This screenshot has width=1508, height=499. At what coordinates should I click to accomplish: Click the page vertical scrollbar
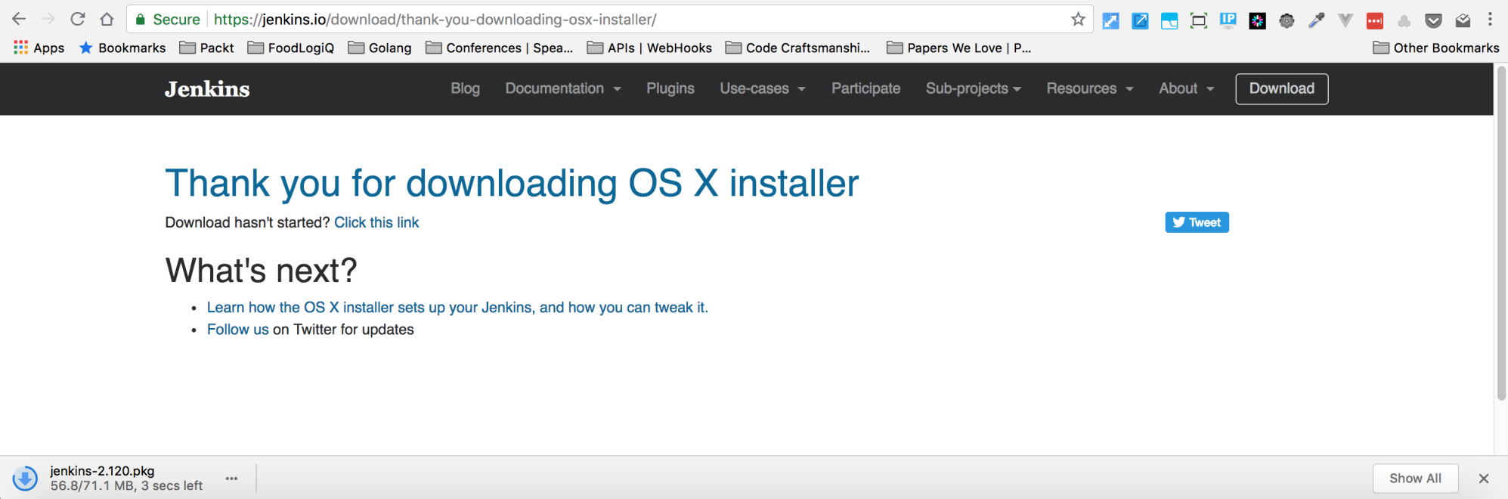1501,233
